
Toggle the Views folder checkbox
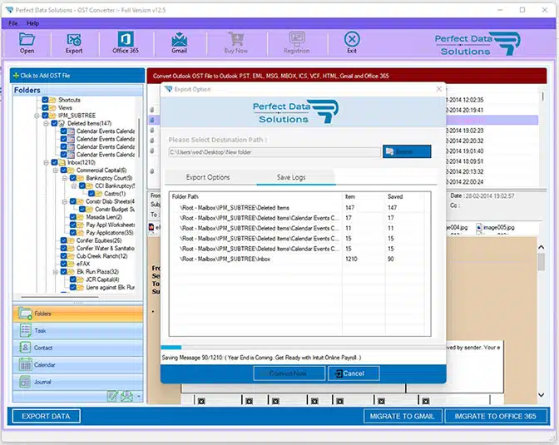[x=45, y=107]
